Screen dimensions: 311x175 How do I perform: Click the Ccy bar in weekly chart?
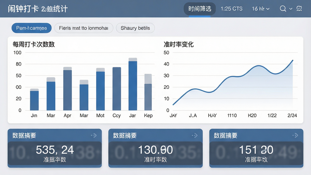pos(117,89)
